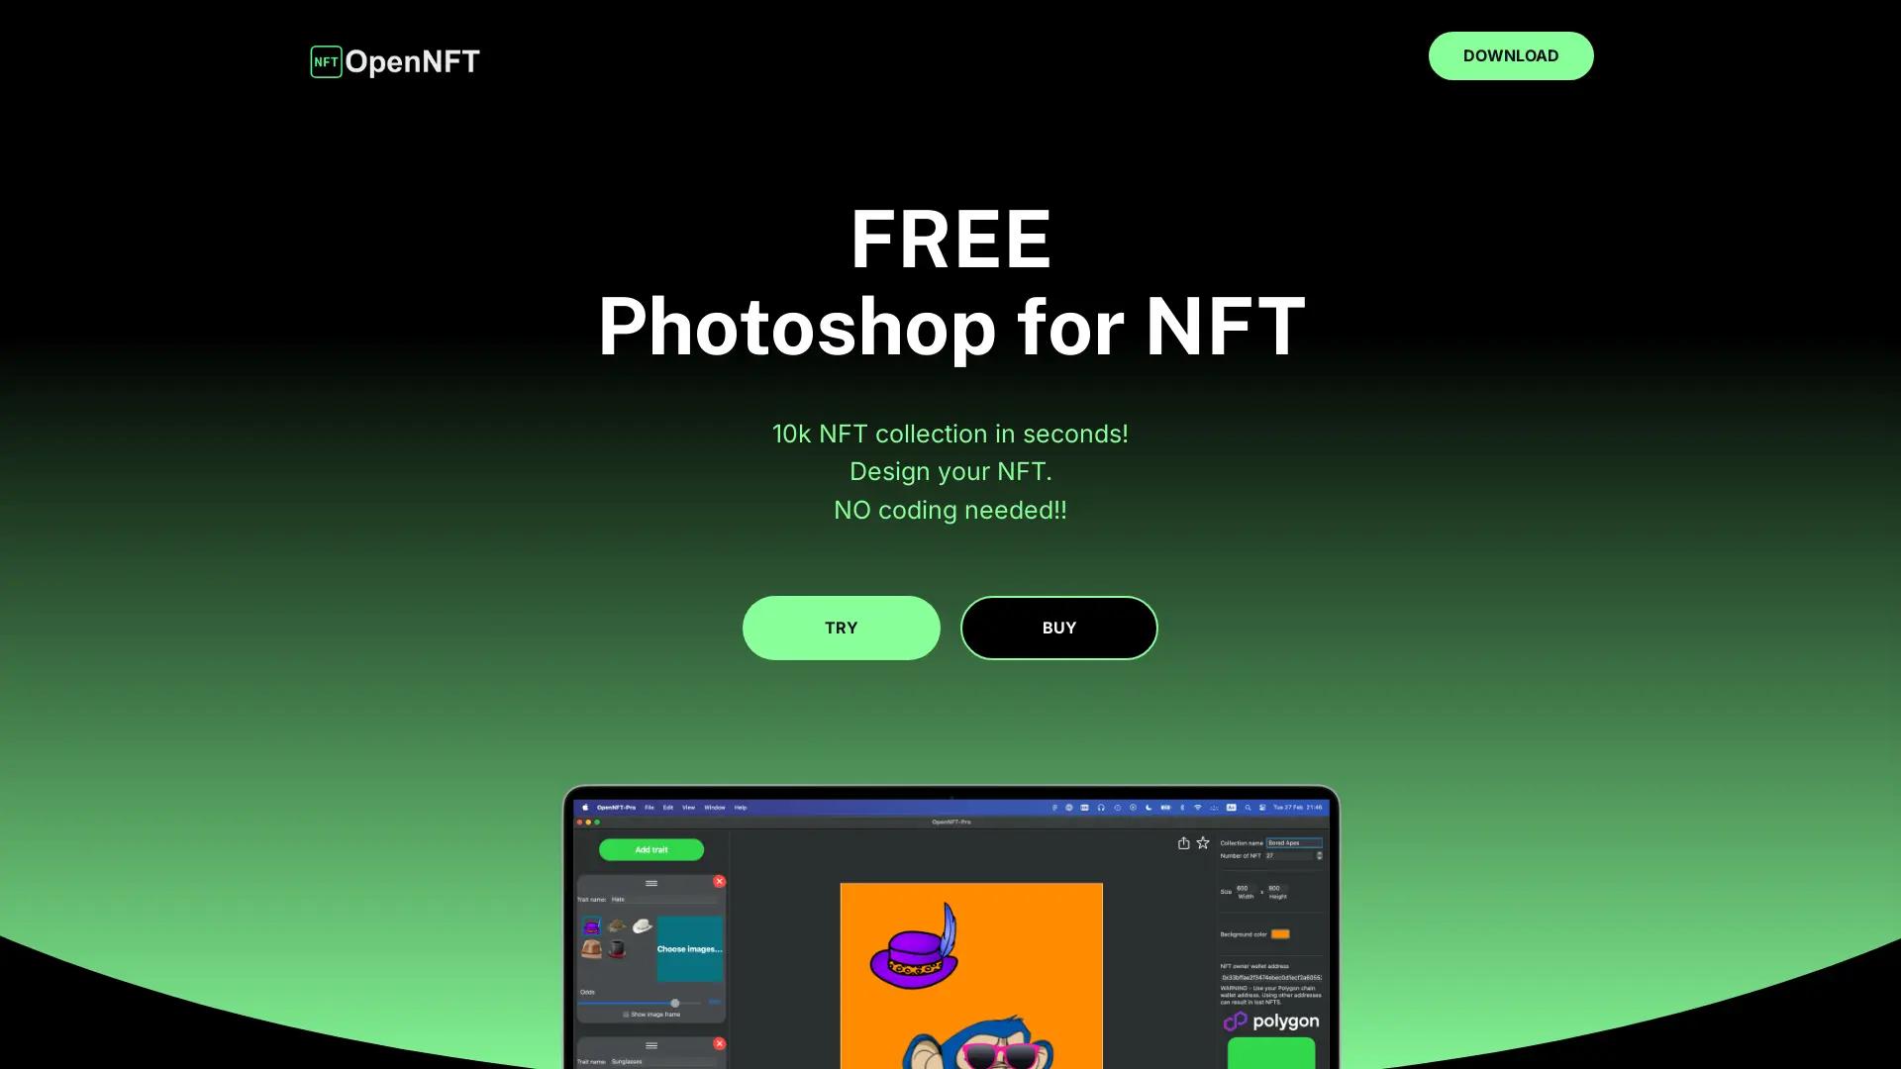Click the Odds slider handle
Screen dimensions: 1901x1069
click(x=675, y=1003)
